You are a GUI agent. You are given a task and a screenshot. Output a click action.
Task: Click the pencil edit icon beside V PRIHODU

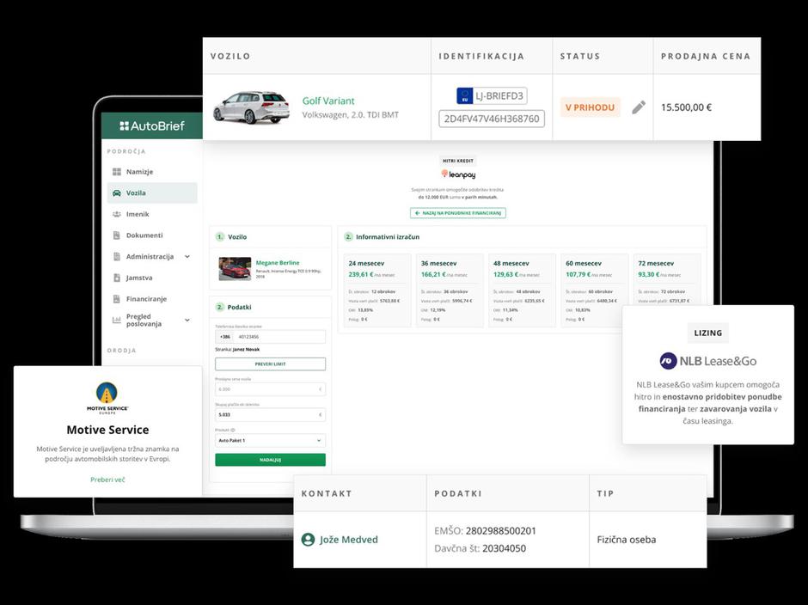(x=638, y=107)
